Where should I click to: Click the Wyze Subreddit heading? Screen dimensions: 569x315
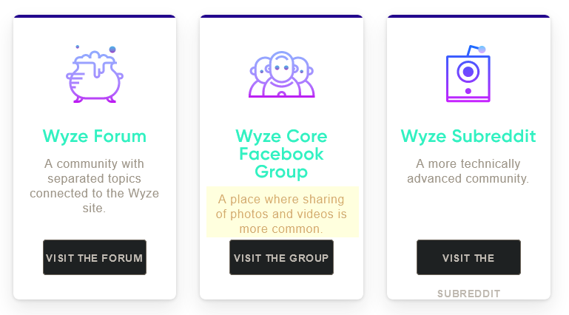coord(468,136)
